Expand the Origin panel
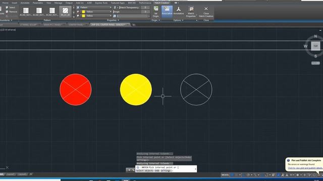323x181 pixels. (x=156, y=20)
